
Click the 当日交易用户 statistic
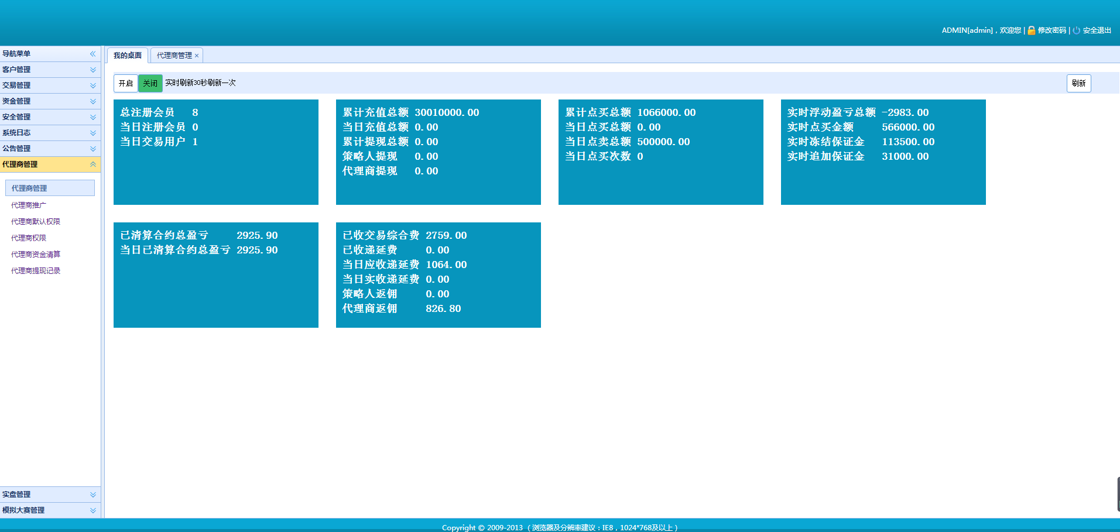(x=159, y=142)
